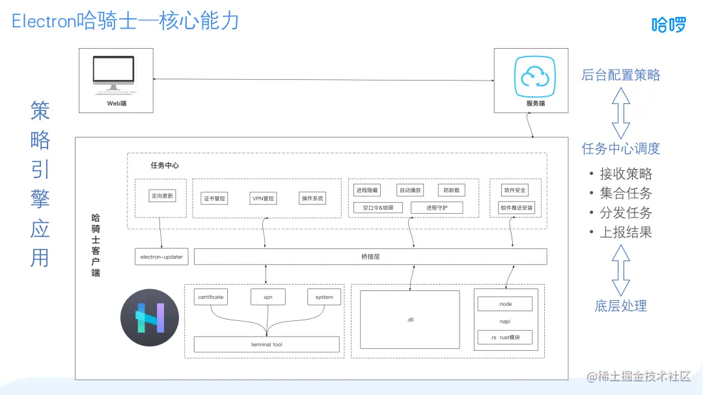Click the 任务中心调度 heading
Image resolution: width=703 pixels, height=395 pixels.
621,149
